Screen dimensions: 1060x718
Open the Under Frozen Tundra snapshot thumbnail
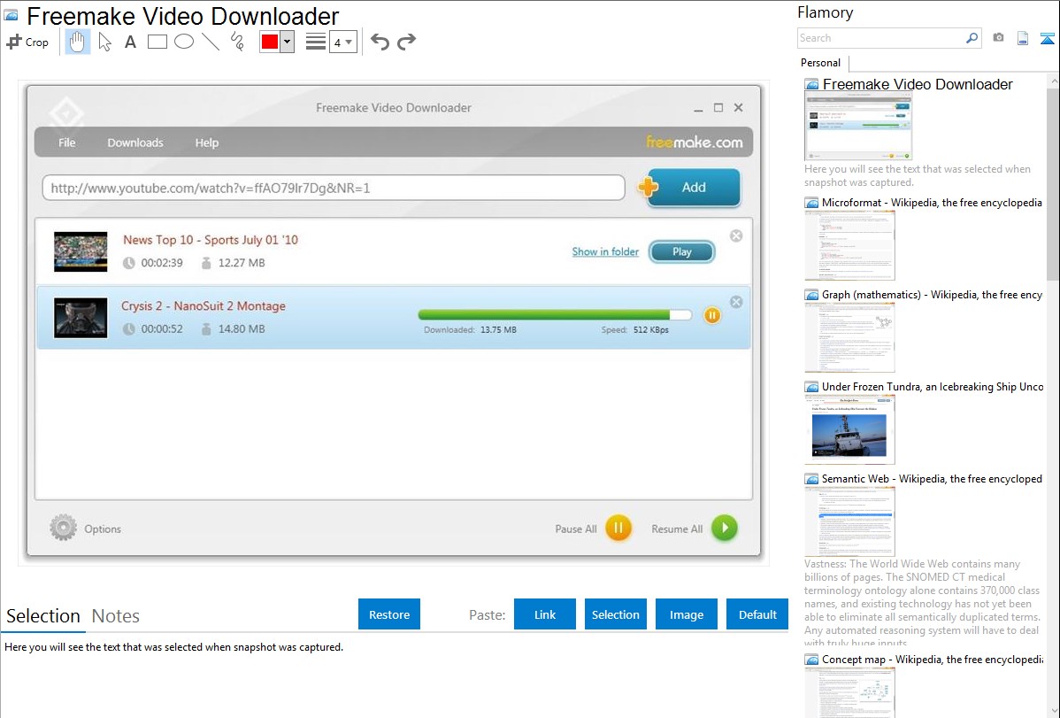849,429
